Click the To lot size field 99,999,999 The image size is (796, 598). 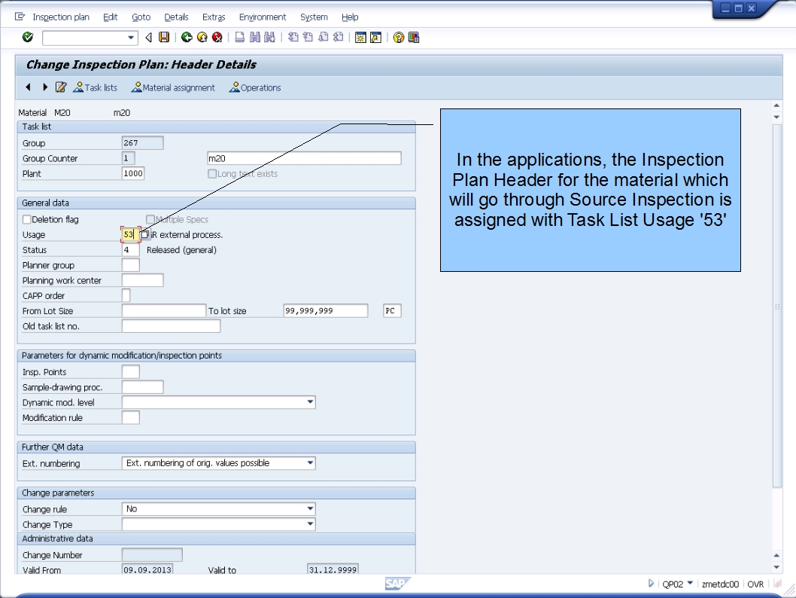pyautogui.click(x=326, y=310)
